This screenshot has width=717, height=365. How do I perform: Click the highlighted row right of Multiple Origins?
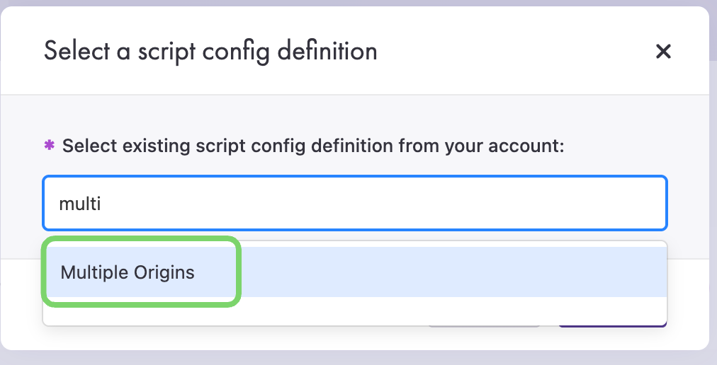(453, 272)
